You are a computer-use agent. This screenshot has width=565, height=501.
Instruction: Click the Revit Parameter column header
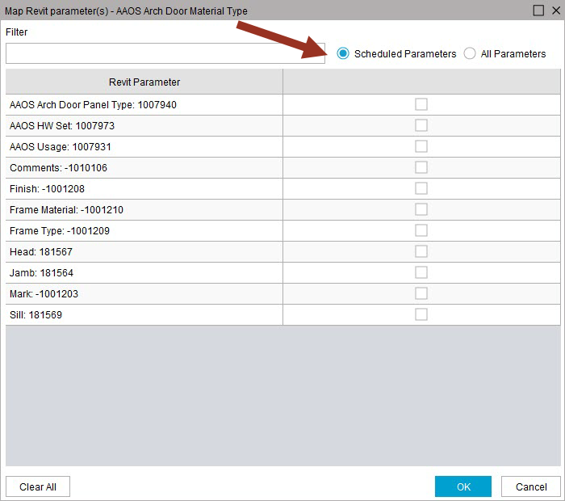(x=144, y=82)
